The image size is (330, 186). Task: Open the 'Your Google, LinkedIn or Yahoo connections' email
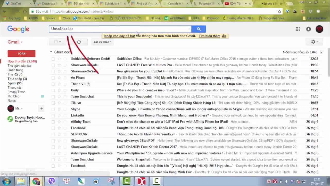pos(179,109)
